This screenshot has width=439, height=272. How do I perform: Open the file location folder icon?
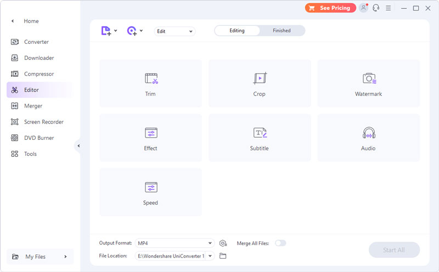[x=223, y=256]
